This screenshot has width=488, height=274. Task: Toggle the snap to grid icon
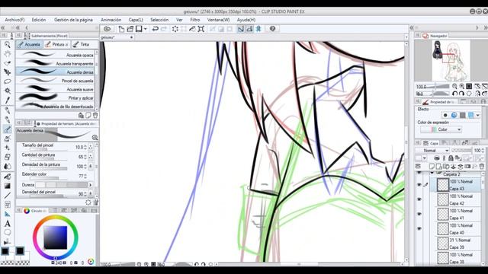point(258,29)
